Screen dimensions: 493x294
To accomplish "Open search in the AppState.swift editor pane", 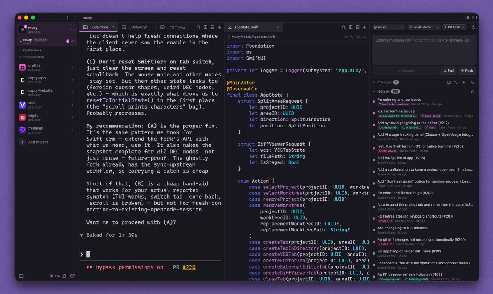I will 344,27.
